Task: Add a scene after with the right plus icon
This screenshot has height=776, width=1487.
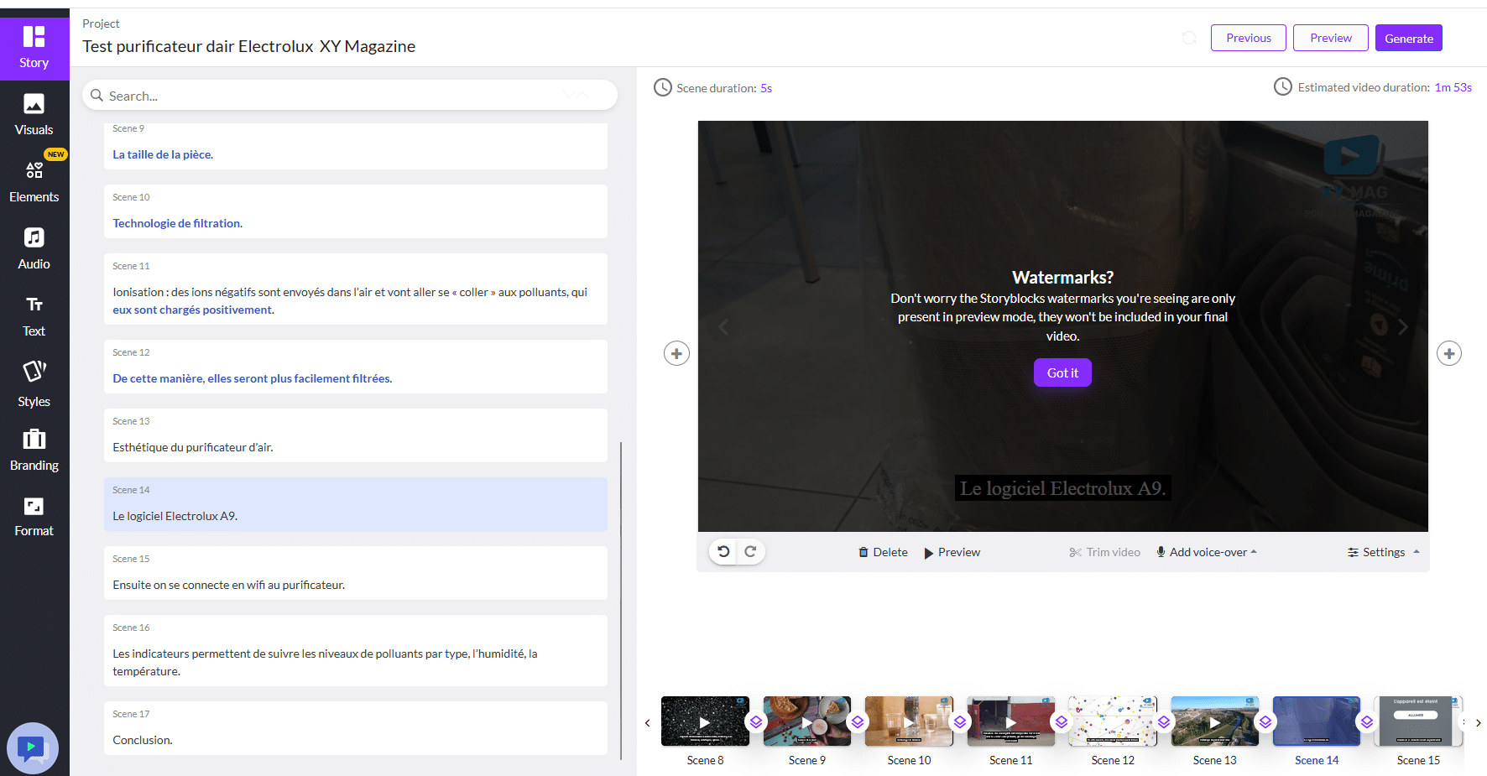Action: 1449,353
